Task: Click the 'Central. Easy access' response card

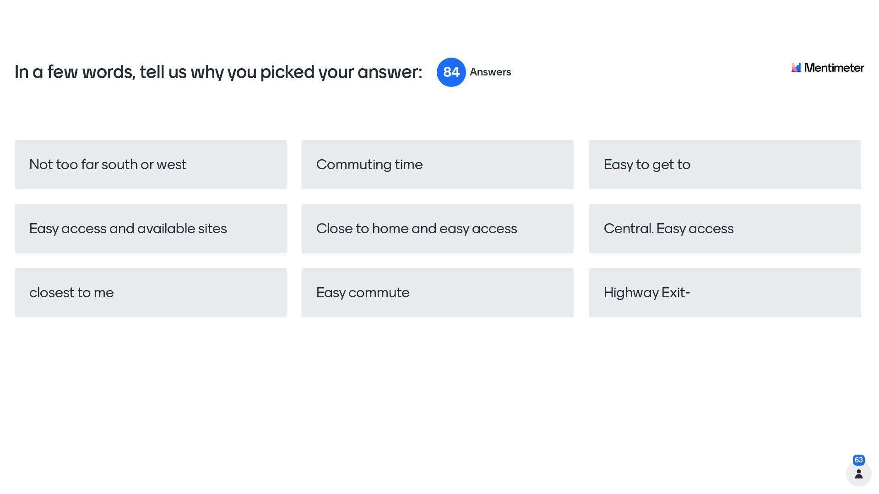Action: click(x=725, y=229)
